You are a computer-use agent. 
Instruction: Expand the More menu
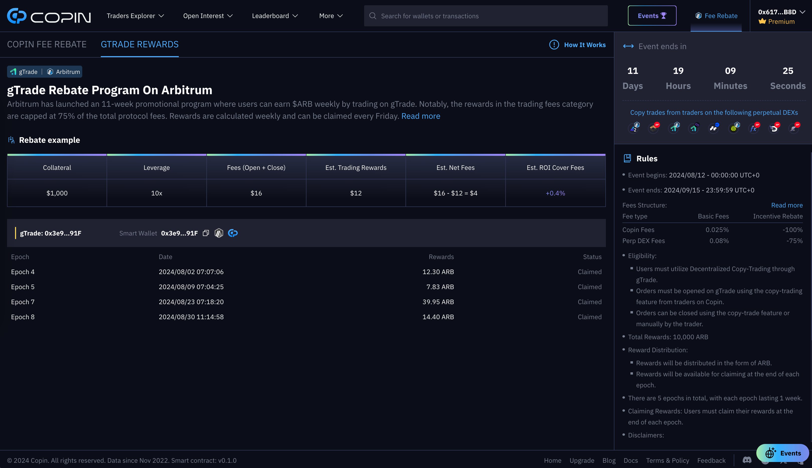click(331, 16)
